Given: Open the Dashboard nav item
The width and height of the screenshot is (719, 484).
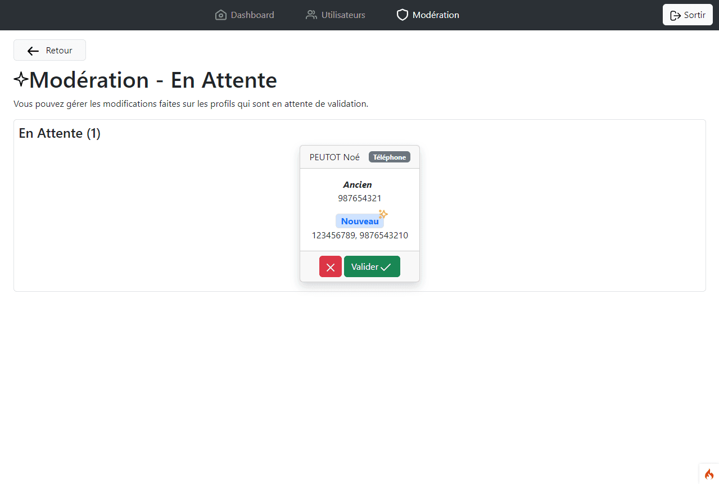Looking at the screenshot, I should (x=245, y=15).
